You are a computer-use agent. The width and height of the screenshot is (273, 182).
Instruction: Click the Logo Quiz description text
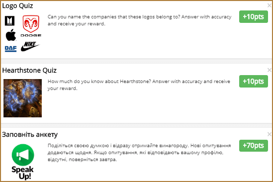pos(139,20)
